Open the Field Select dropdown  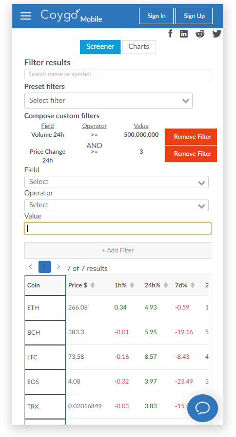pyautogui.click(x=116, y=182)
